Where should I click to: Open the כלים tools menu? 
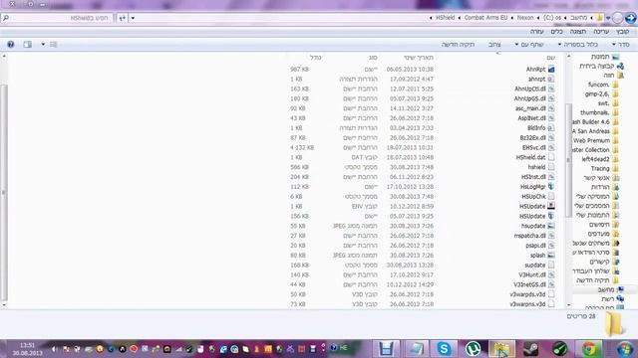[556, 31]
